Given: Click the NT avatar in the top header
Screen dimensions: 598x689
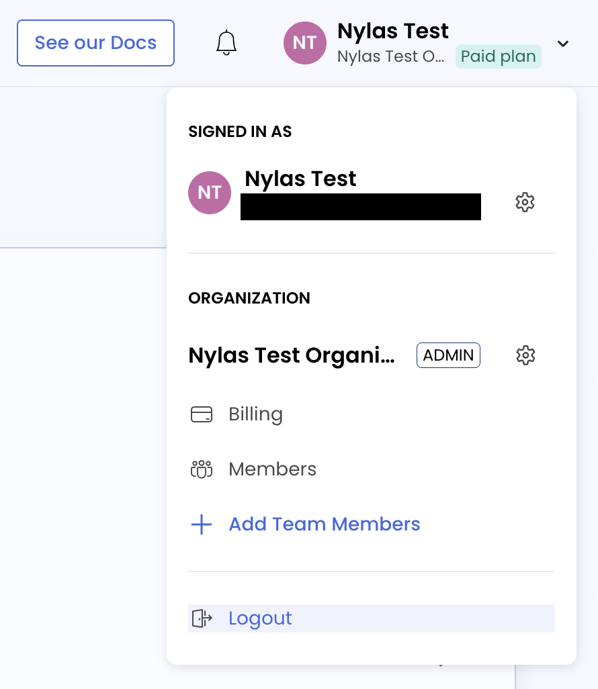Looking at the screenshot, I should coord(305,43).
